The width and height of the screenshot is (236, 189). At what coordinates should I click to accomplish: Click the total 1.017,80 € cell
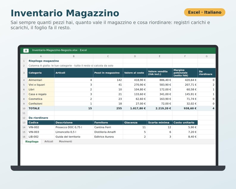135,108
